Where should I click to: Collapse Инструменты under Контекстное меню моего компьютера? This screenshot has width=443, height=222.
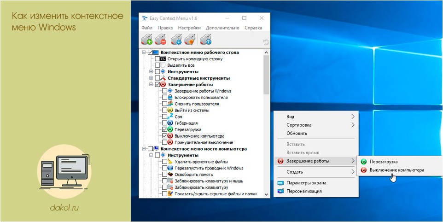151,155
